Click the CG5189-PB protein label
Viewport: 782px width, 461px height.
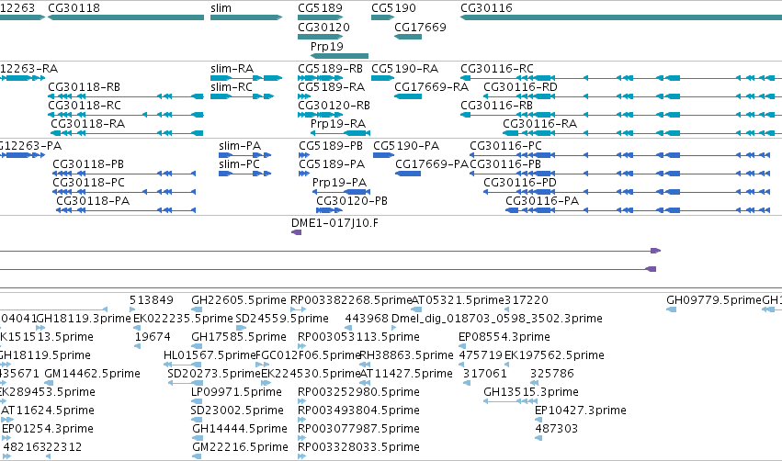click(331, 145)
